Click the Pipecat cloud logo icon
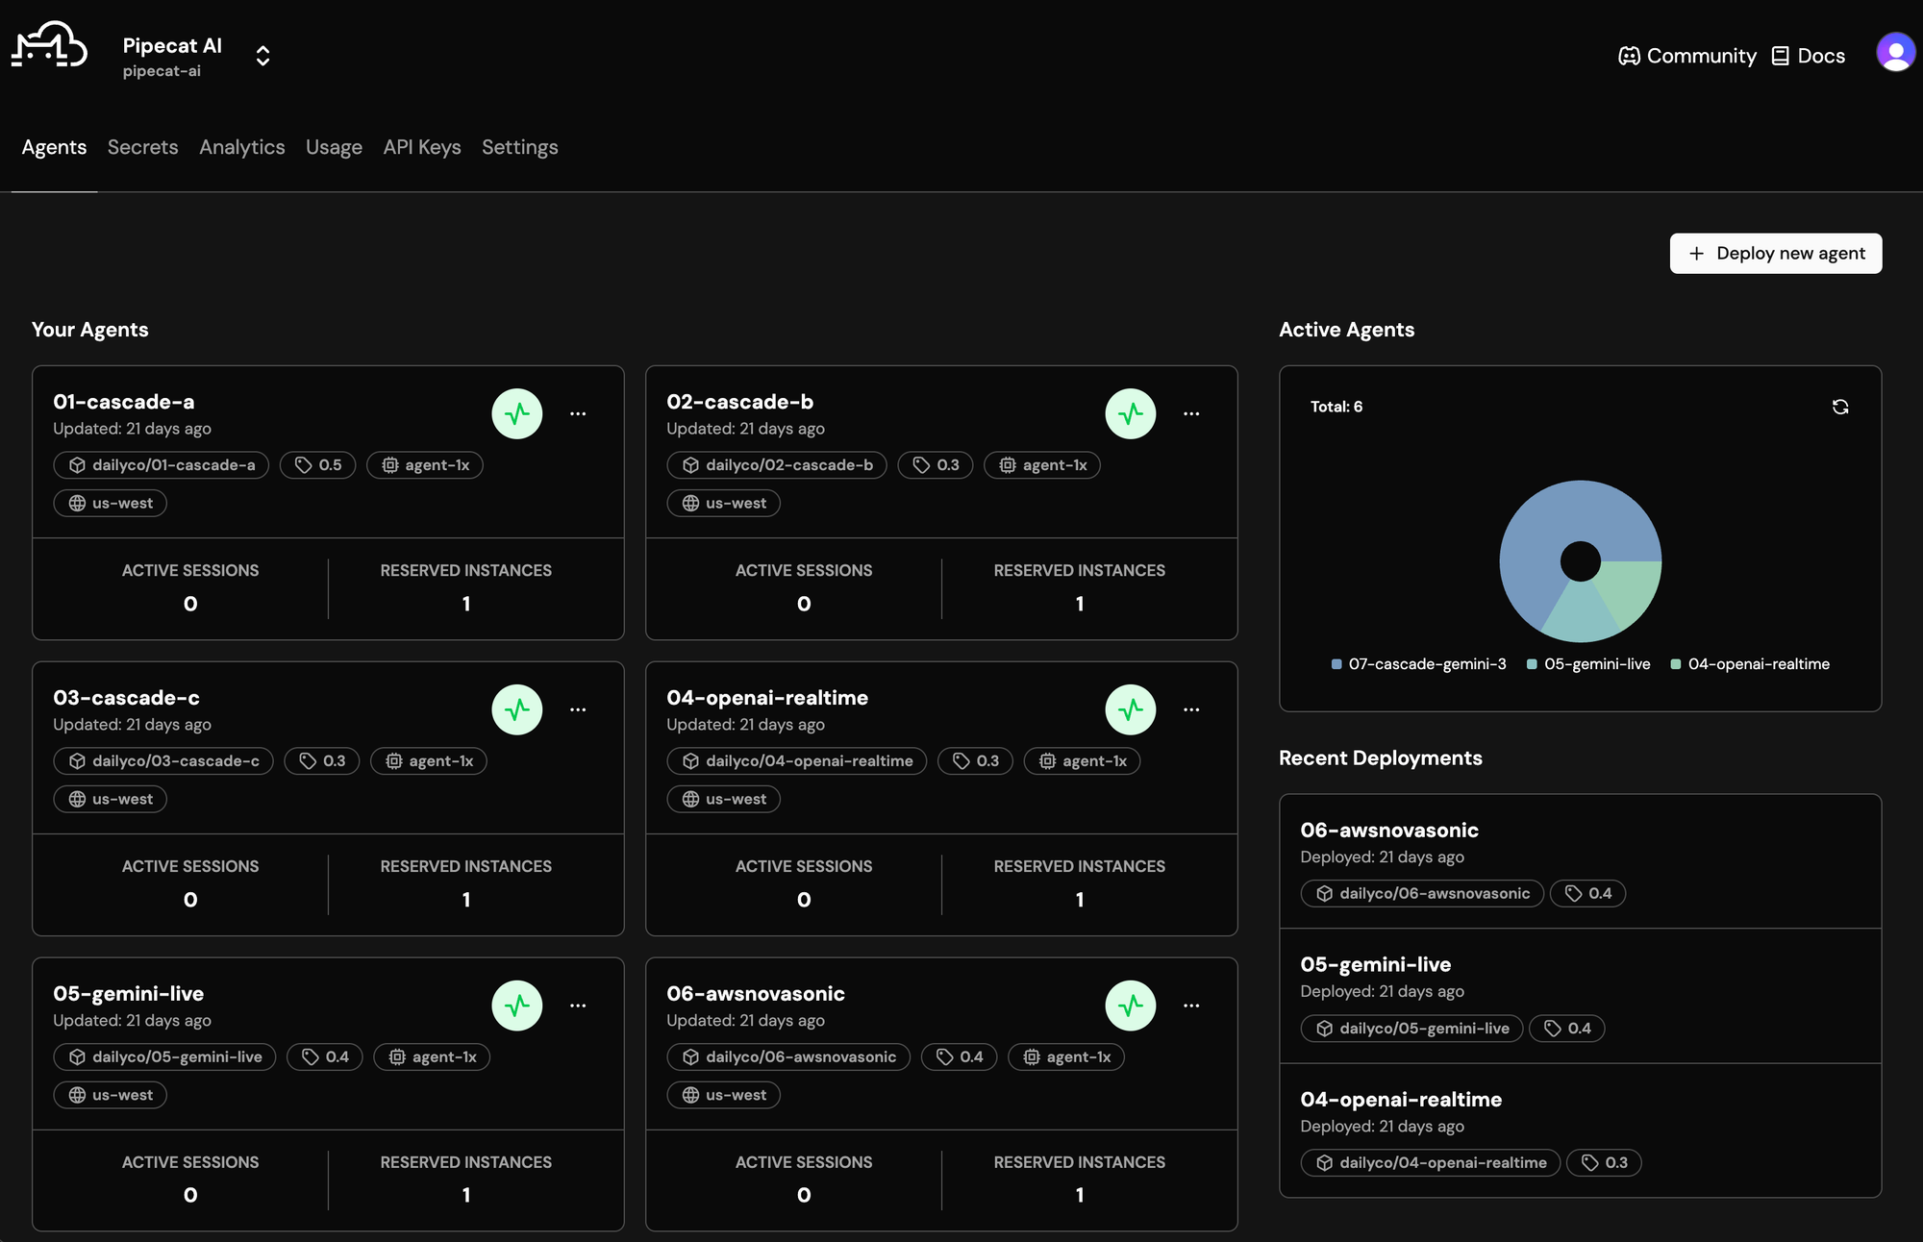Image resolution: width=1923 pixels, height=1242 pixels. [49, 45]
